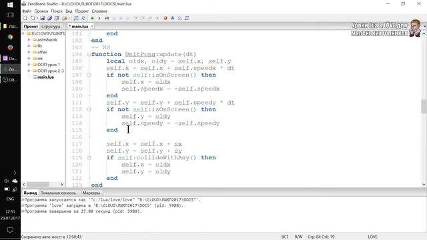
Task: Open the Watch window icon
Action: pyautogui.click(x=187, y=18)
